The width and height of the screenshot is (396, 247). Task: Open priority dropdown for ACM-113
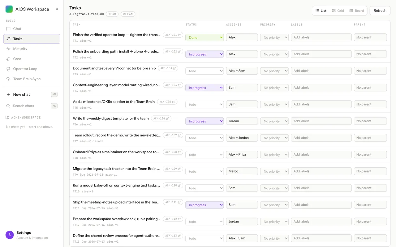point(274,238)
